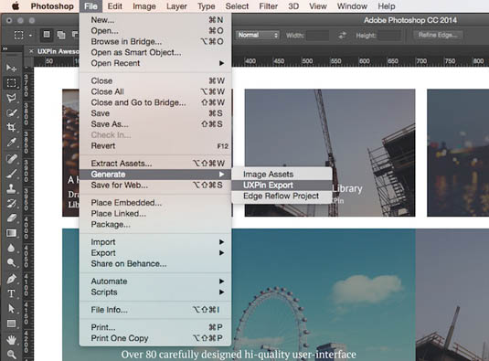
Task: Close the UXPin Awesome document tab
Action: 31,51
